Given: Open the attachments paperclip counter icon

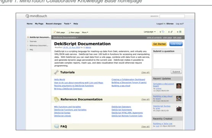Looking at the screenshot, I should point(172,32).
